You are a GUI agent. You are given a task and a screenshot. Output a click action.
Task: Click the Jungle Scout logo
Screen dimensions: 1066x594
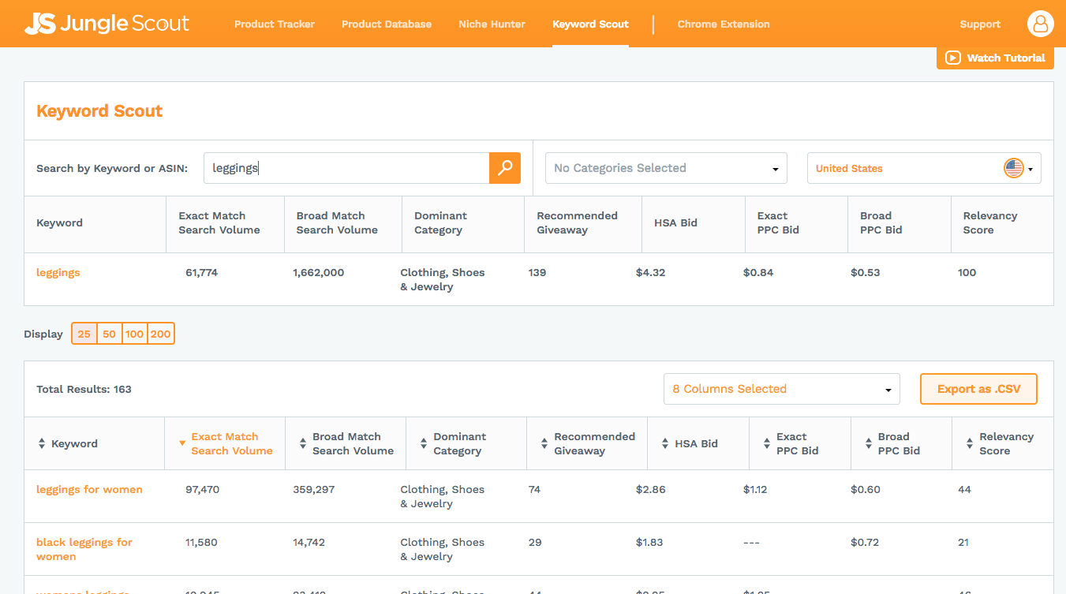[x=107, y=23]
